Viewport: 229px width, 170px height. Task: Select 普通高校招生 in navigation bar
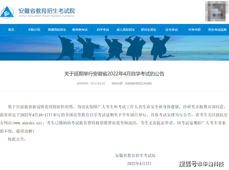tap(57, 30)
